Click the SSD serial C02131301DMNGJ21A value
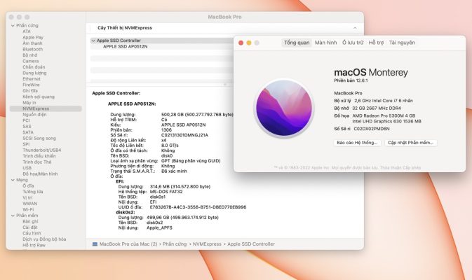Screen dimensions: 472x280 [x=184, y=135]
